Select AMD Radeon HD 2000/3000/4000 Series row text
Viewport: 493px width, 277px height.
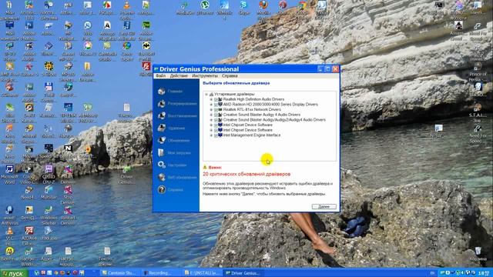(x=270, y=105)
